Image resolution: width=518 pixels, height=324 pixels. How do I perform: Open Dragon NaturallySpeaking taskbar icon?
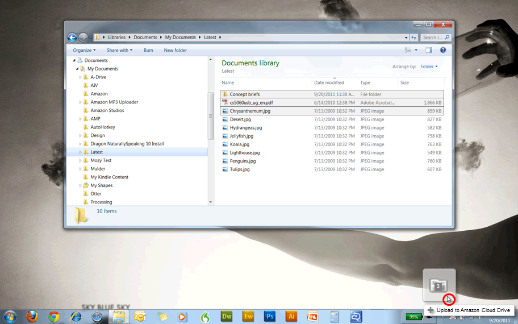click(x=205, y=317)
